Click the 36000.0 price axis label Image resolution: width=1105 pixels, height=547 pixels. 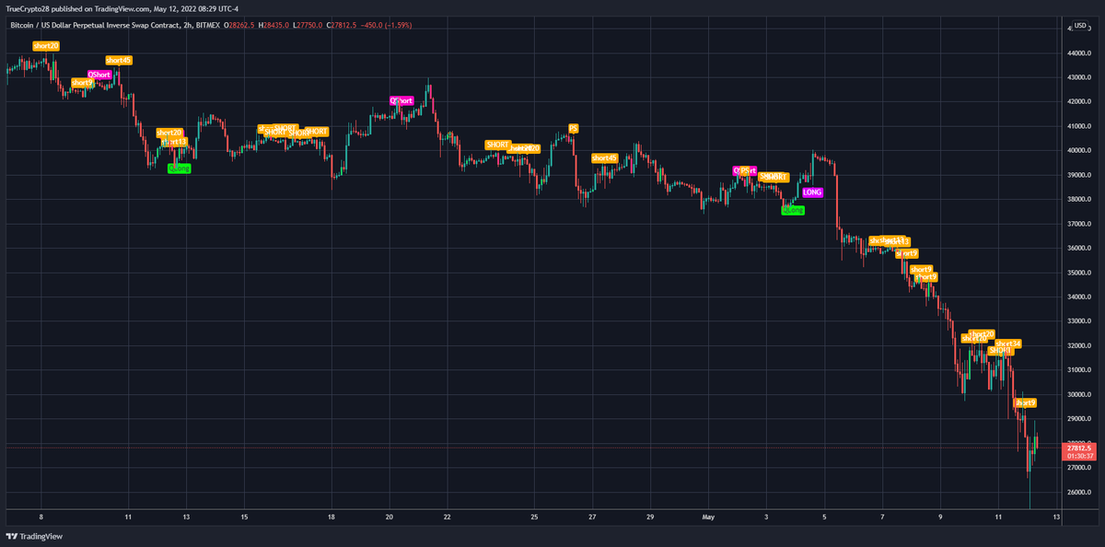(1079, 249)
